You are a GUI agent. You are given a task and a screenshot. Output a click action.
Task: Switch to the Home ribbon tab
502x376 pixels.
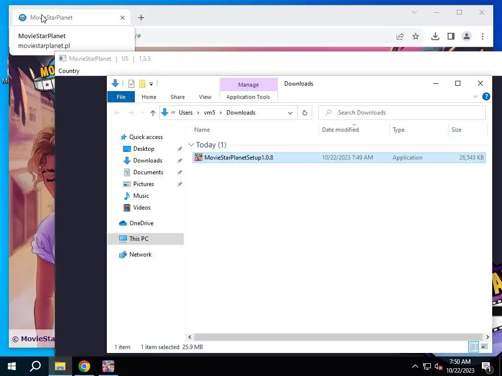click(149, 97)
